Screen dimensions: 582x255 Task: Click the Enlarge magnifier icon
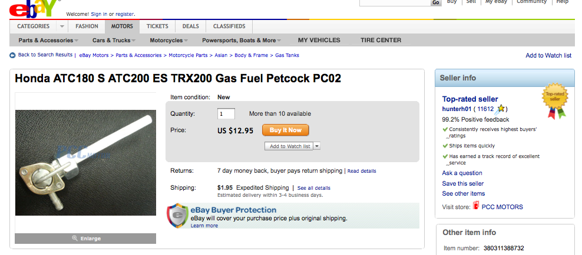[x=75, y=238]
